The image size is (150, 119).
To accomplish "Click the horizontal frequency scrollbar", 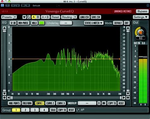I will pos(66,98).
